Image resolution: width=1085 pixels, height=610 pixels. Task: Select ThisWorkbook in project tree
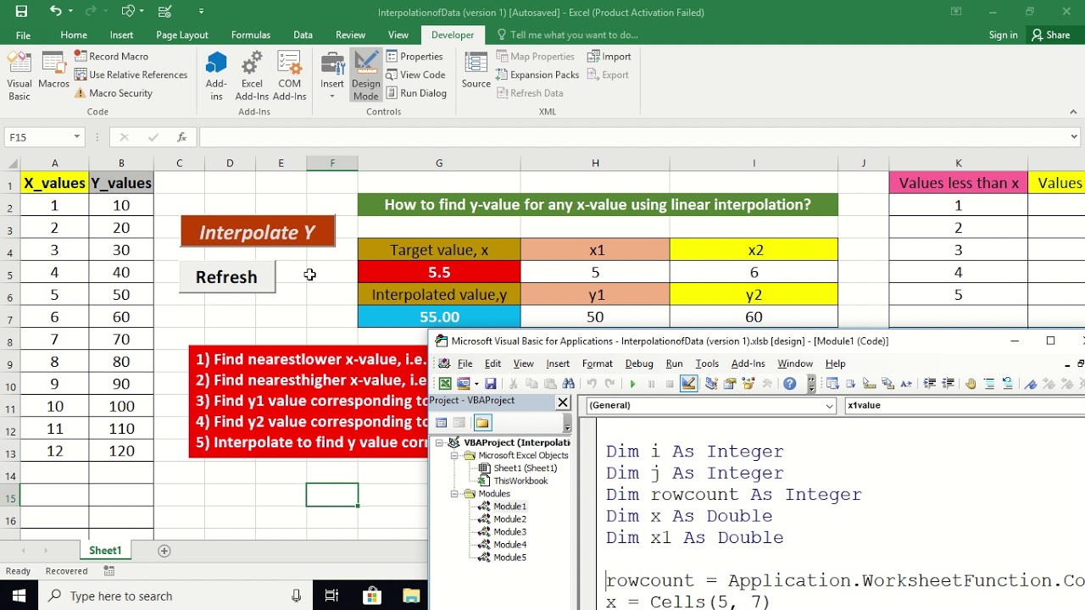[x=520, y=480]
